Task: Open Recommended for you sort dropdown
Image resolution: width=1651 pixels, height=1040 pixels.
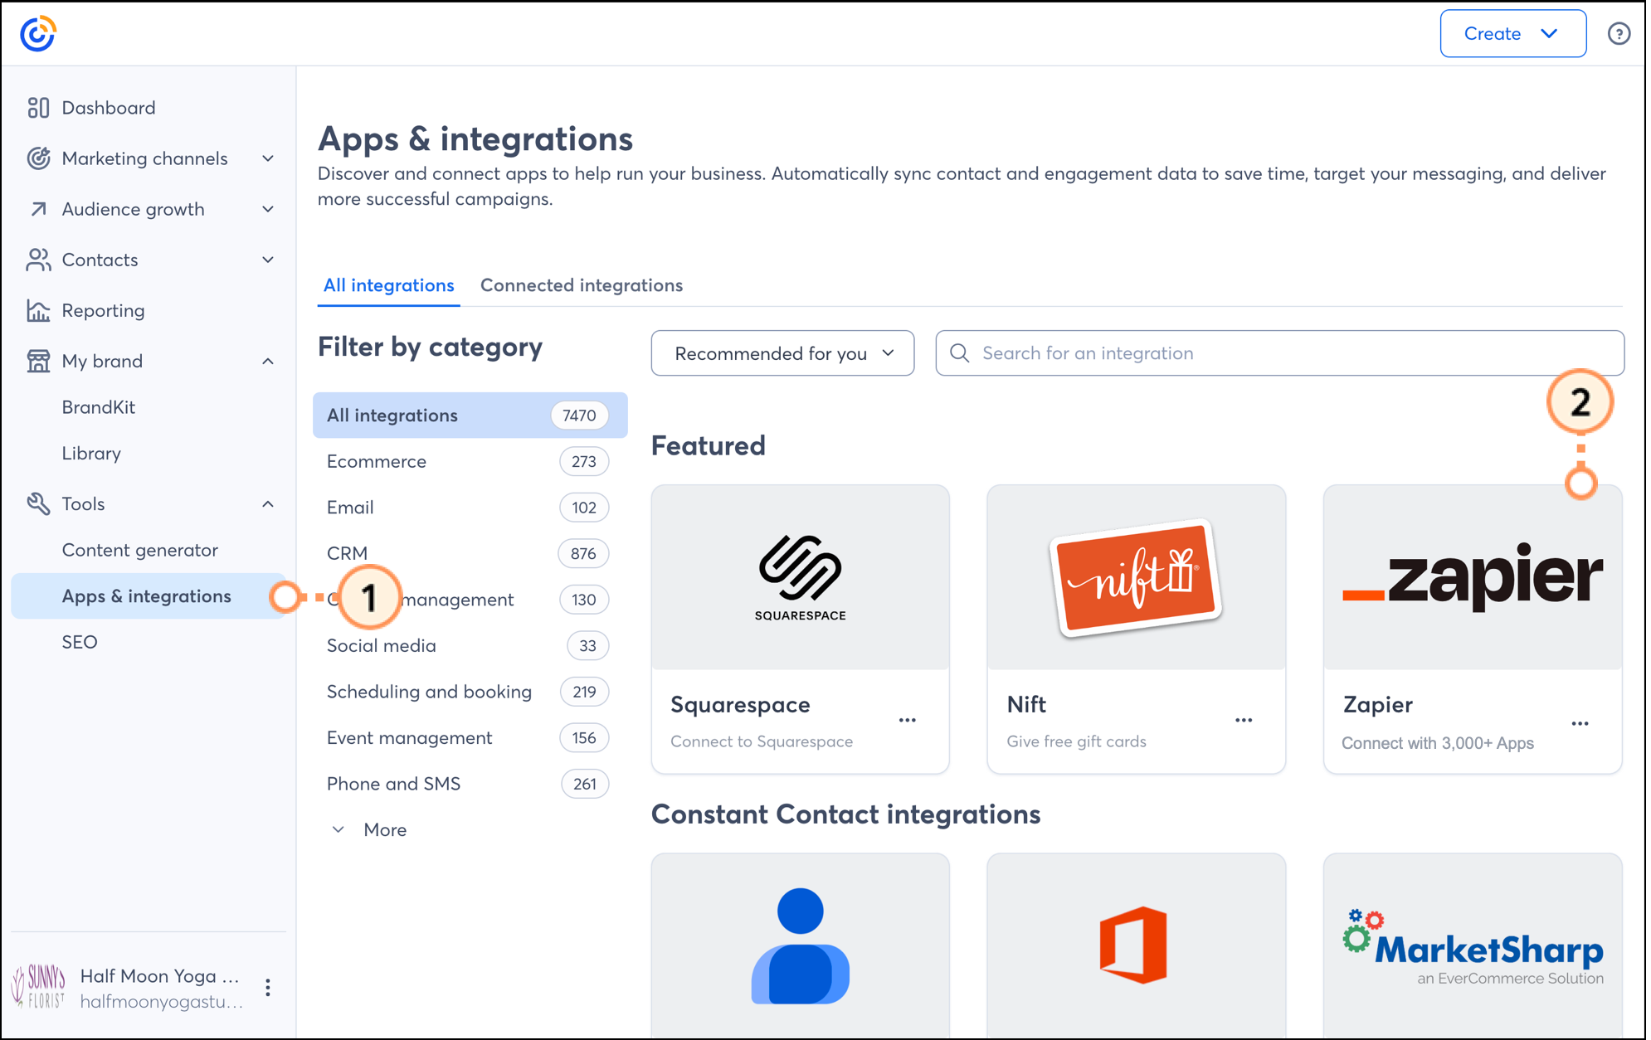Action: click(782, 353)
